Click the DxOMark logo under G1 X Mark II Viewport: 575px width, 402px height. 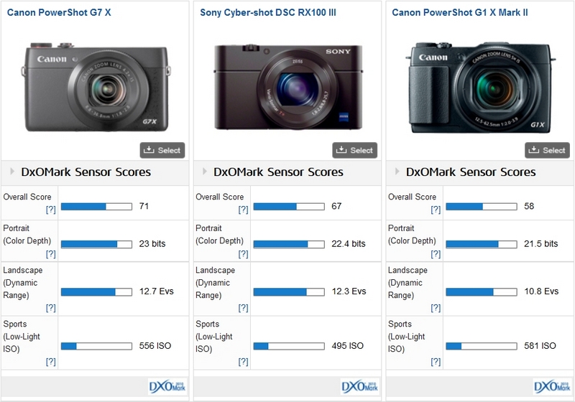coord(552,387)
